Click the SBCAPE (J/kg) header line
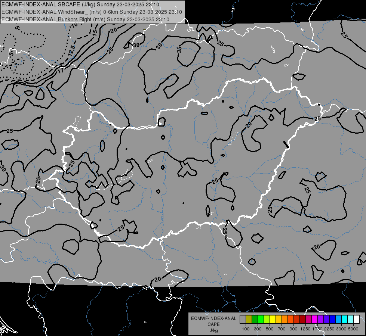This screenshot has width=366, height=336. coord(80,4)
